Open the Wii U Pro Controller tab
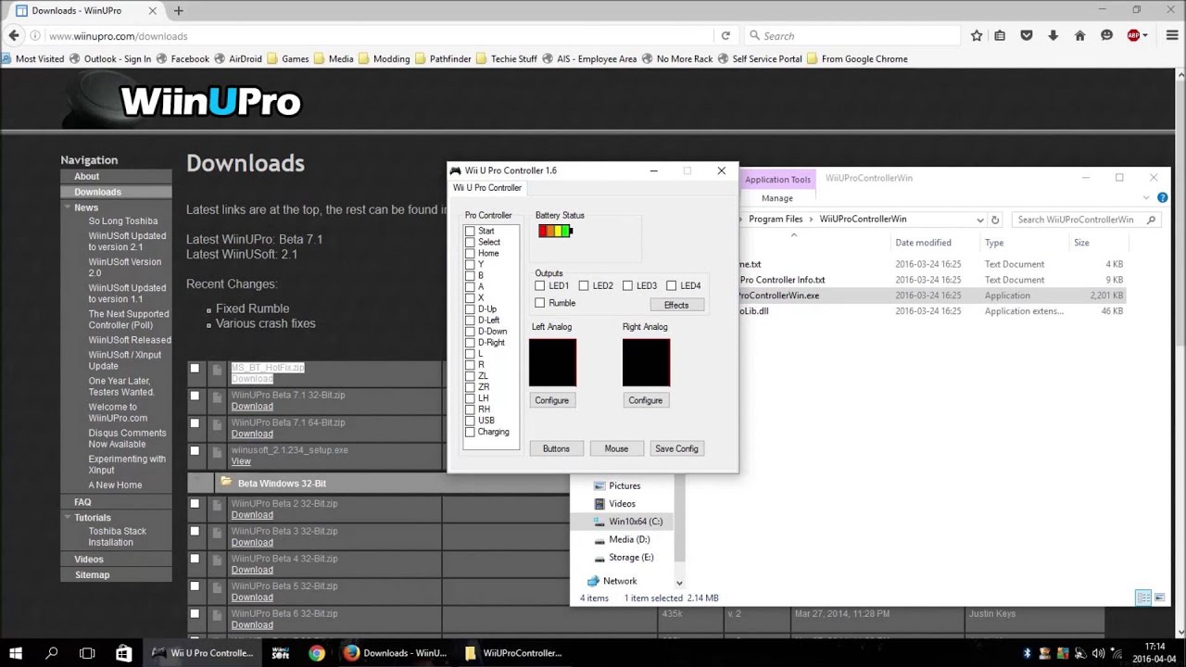1186x667 pixels. pos(487,187)
